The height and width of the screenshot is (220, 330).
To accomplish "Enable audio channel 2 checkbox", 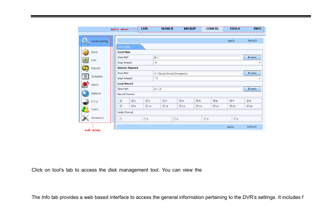I will (x=175, y=119).
